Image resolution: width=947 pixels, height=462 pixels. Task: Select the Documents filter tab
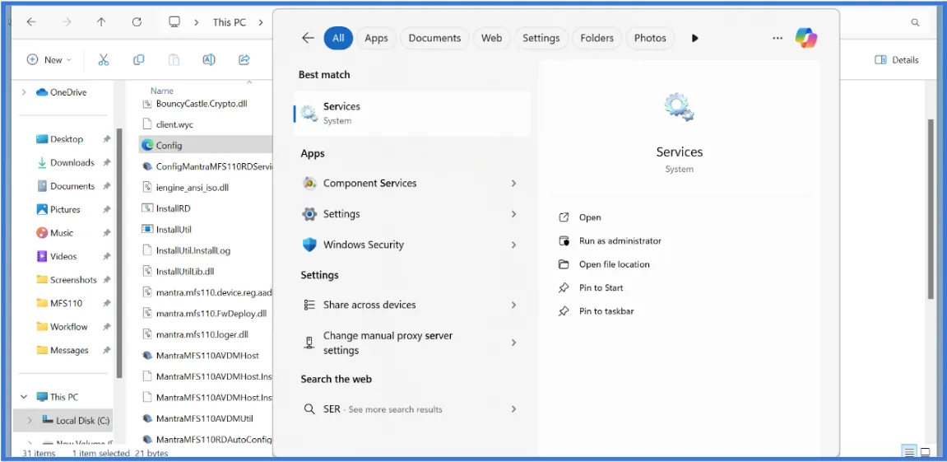[x=434, y=38]
